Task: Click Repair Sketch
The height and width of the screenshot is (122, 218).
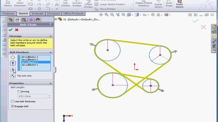Action: pos(158,4)
